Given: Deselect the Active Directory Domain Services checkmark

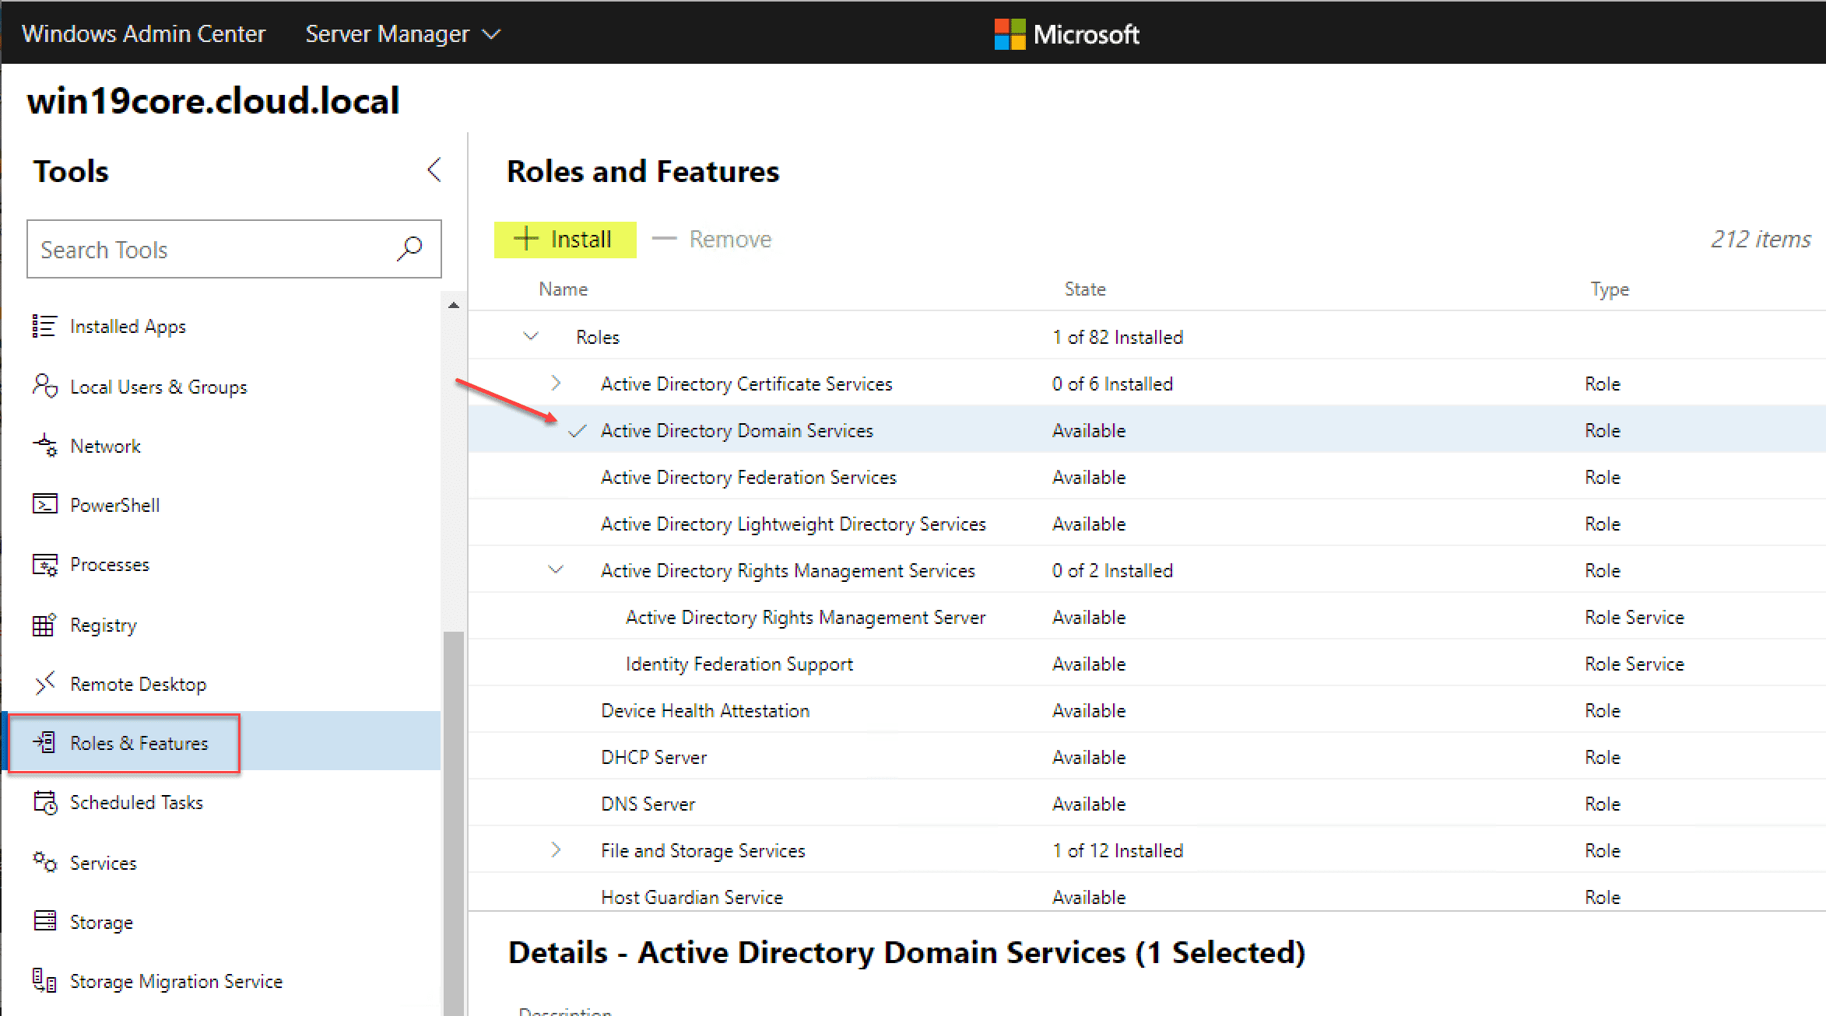Looking at the screenshot, I should 577,430.
